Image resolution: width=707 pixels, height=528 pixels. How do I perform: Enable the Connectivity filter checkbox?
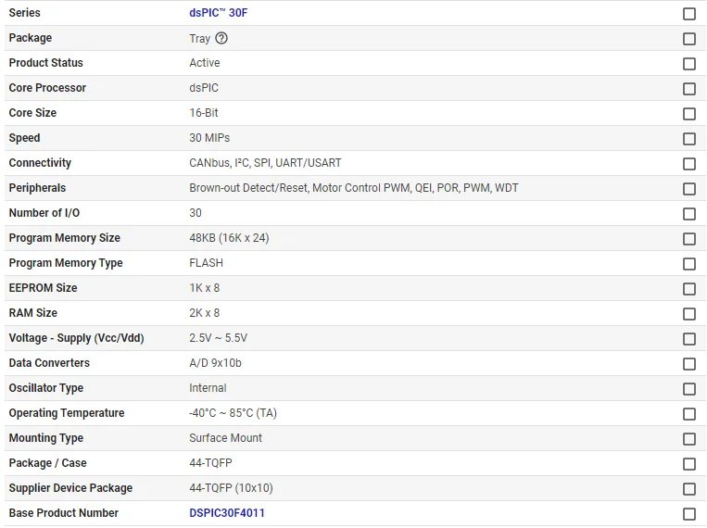689,164
